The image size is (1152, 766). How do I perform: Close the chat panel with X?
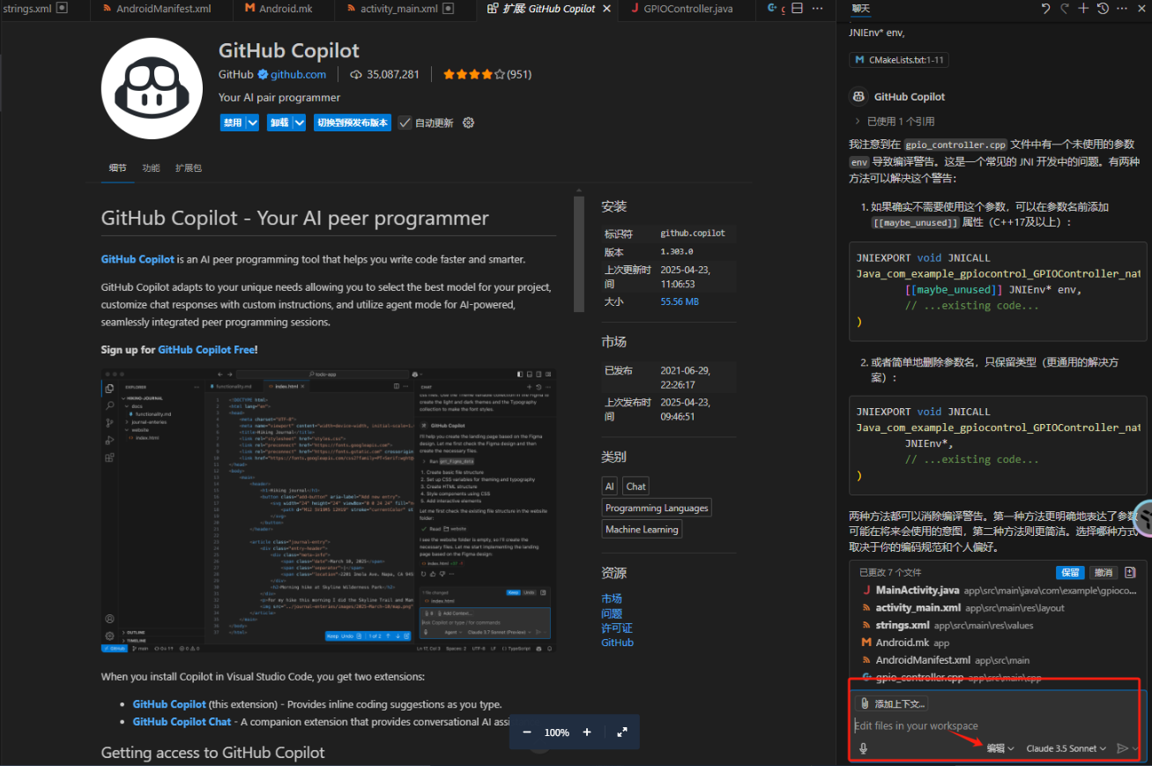tap(1141, 9)
